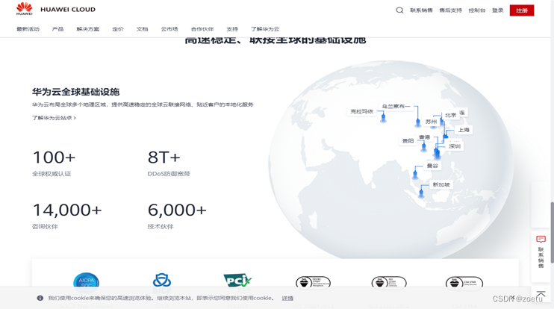Click the back-to-top arrow icon
The height and width of the screenshot is (309, 554).
(541, 294)
